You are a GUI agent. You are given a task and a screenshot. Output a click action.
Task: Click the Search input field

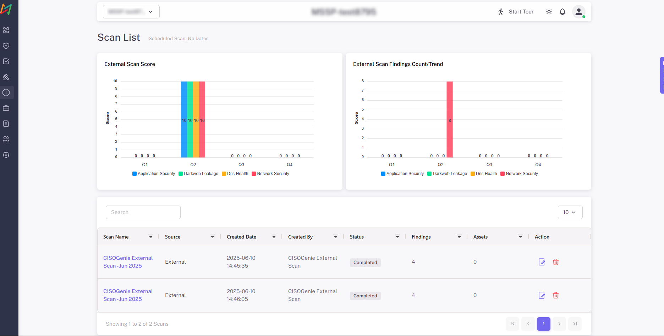[143, 212]
